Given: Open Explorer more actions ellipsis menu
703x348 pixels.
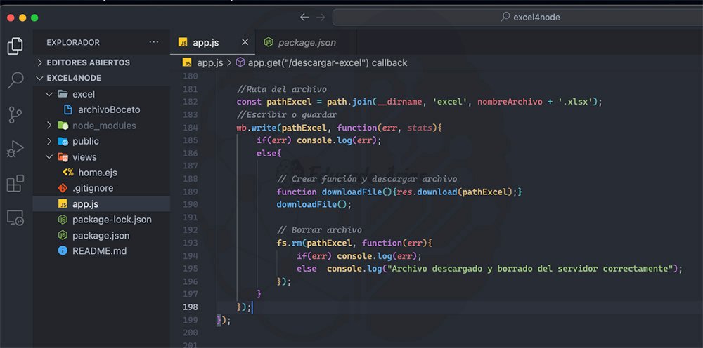Looking at the screenshot, I should click(154, 42).
